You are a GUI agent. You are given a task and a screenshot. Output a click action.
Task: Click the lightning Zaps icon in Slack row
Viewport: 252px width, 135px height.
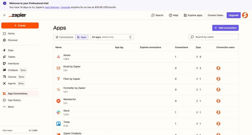(197, 112)
